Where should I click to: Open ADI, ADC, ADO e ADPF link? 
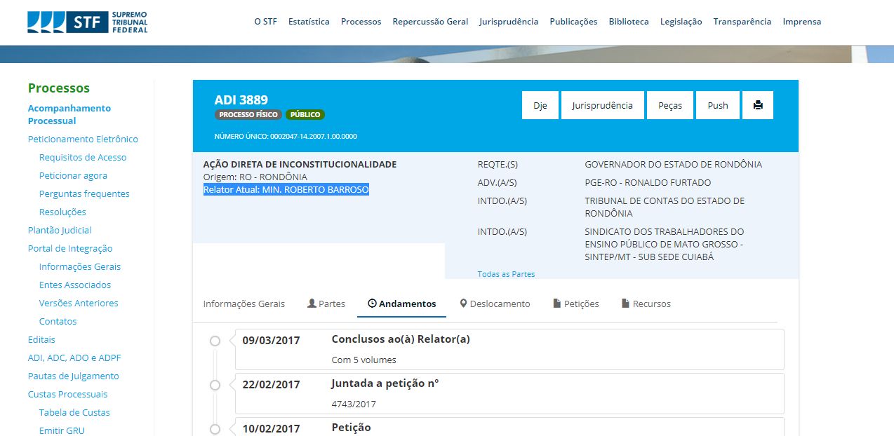coord(74,357)
